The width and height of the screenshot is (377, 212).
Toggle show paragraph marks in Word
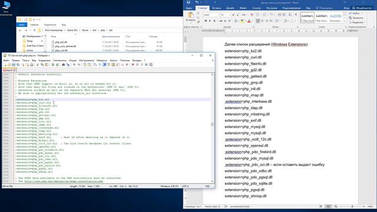coord(296,15)
